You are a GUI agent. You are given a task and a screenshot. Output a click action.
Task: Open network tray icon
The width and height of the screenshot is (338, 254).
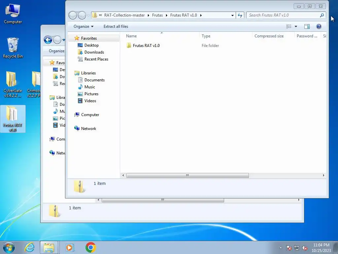(297, 248)
